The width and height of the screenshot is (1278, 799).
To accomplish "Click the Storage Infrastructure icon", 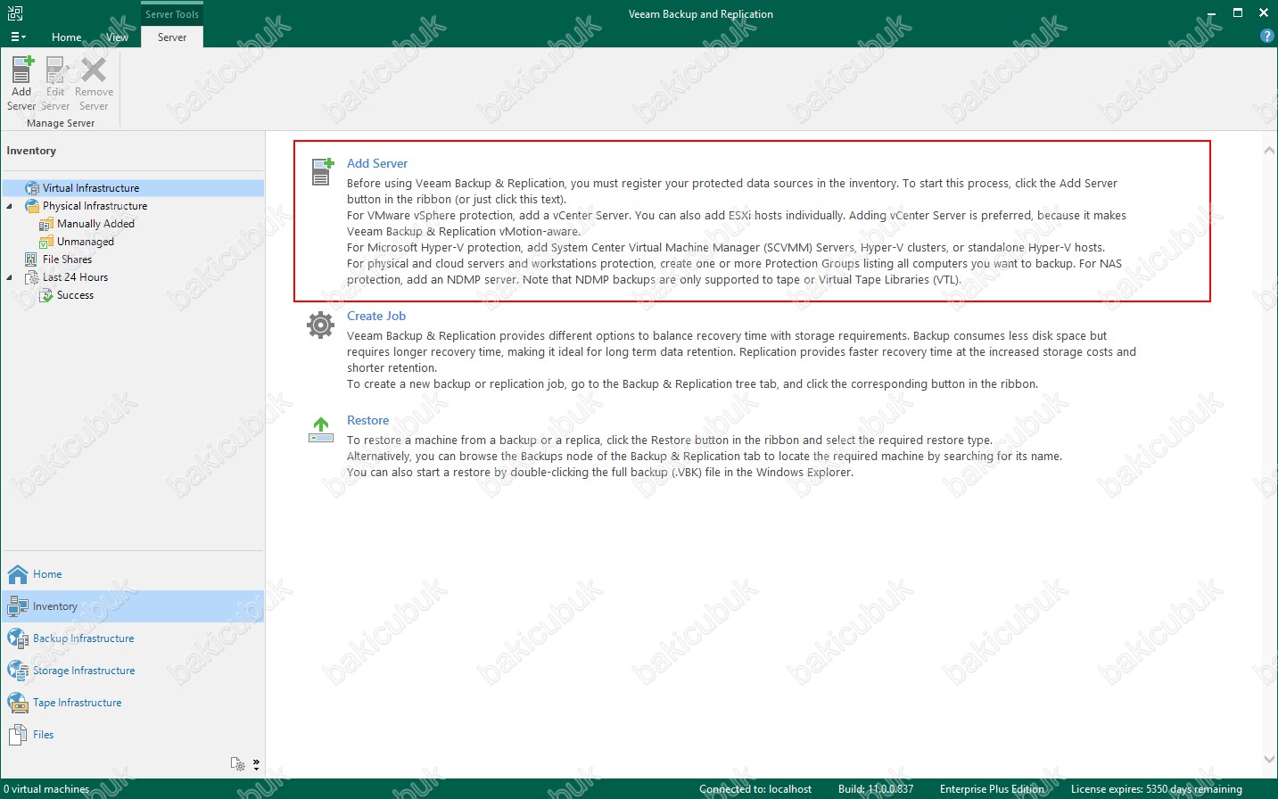I will pyautogui.click(x=18, y=671).
